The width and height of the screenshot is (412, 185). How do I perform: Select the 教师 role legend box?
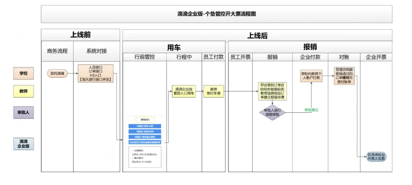coord(24,91)
